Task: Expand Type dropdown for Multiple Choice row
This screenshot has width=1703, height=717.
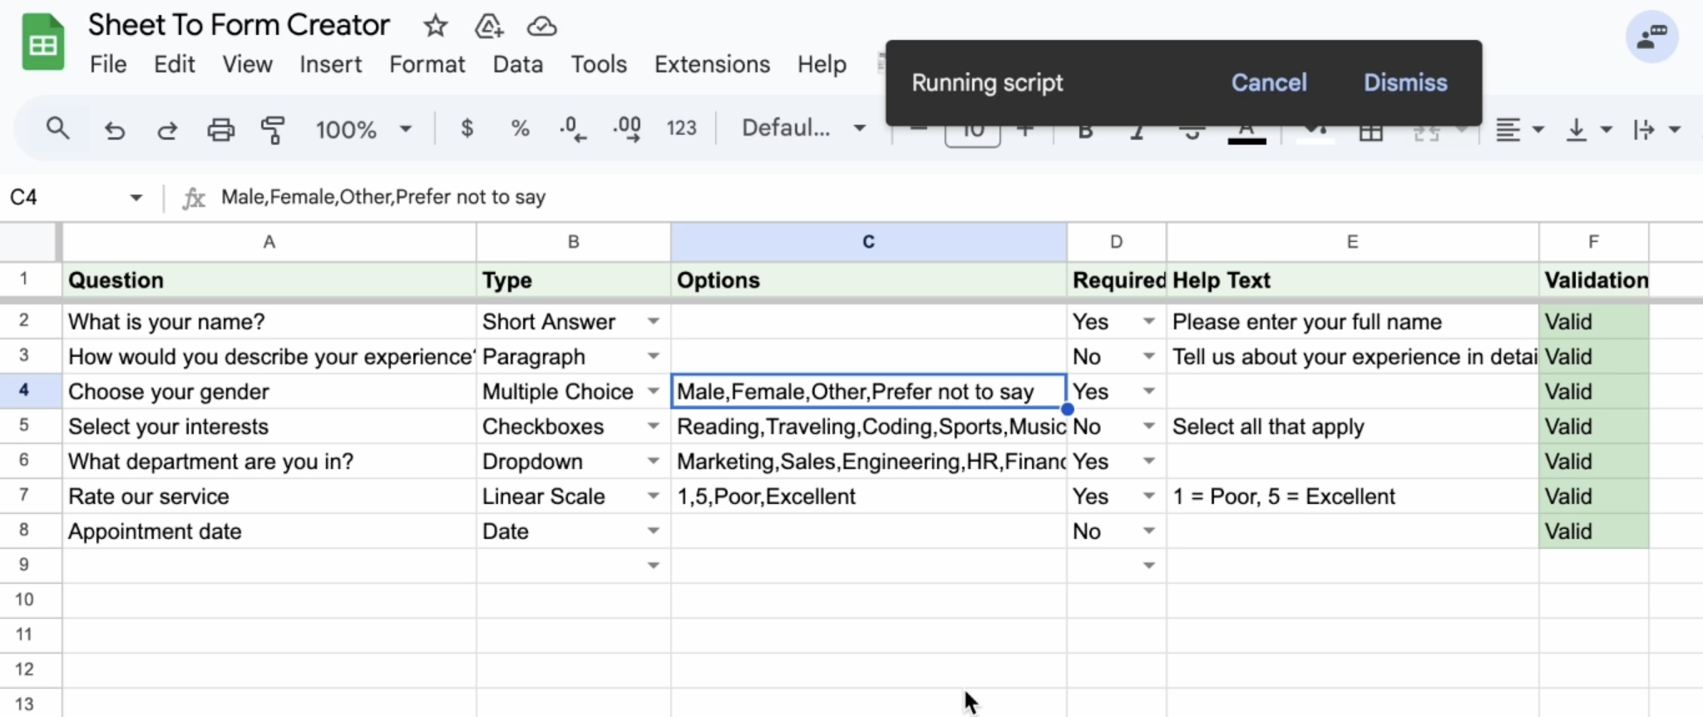Action: (654, 391)
